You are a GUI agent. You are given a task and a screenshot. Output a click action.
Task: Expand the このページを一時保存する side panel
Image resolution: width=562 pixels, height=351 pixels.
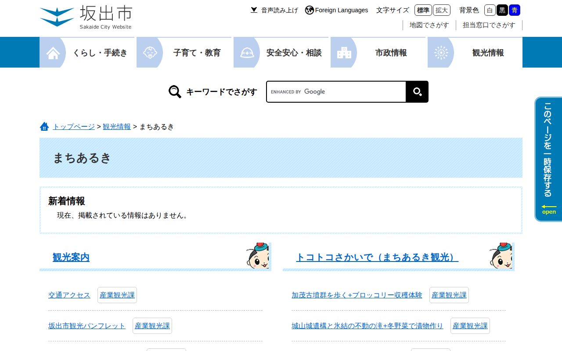(x=548, y=159)
